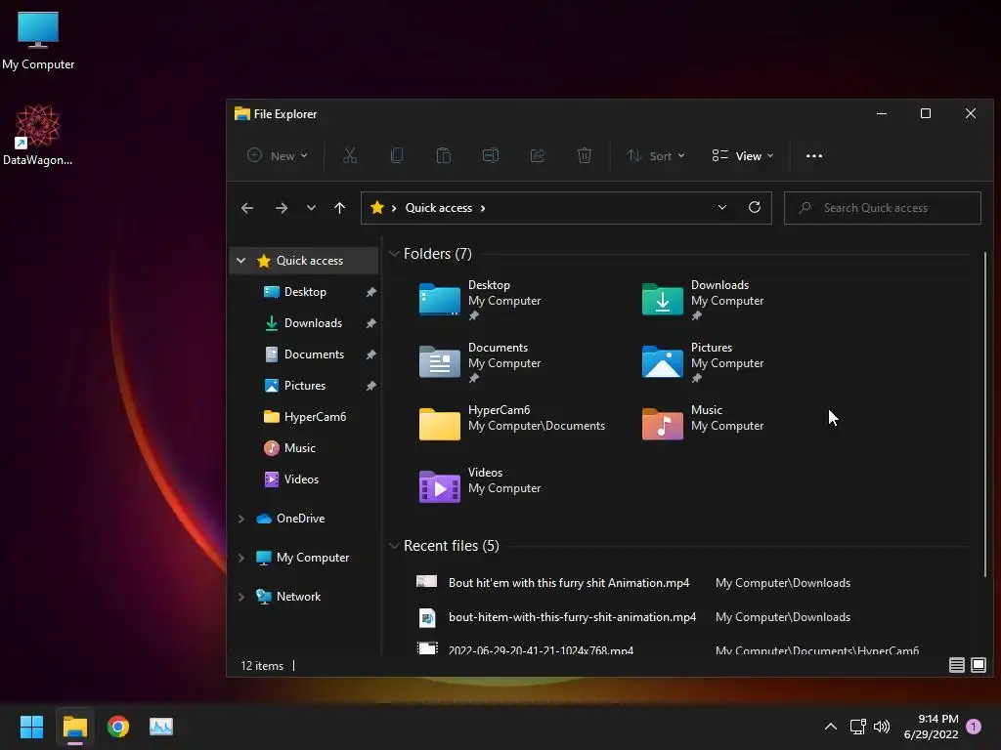Viewport: 1001px width, 750px height.
Task: Select Documents in the navigation pane
Action: (305, 354)
